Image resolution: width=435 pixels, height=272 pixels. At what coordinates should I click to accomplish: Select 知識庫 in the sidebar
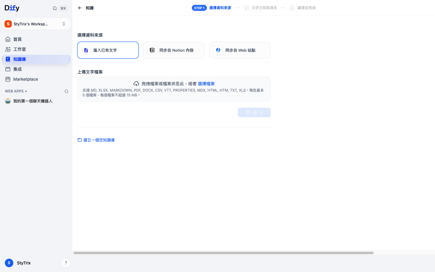pos(36,59)
